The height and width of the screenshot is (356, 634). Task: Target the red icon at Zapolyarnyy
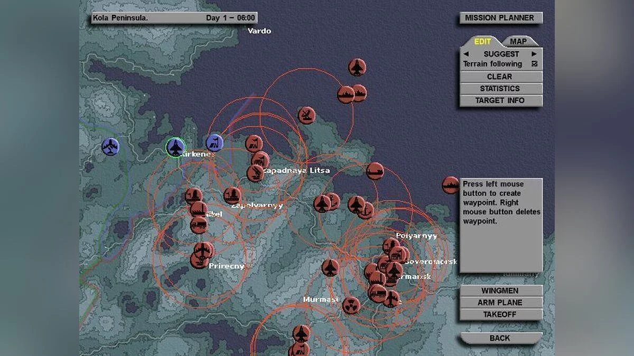[x=232, y=196]
